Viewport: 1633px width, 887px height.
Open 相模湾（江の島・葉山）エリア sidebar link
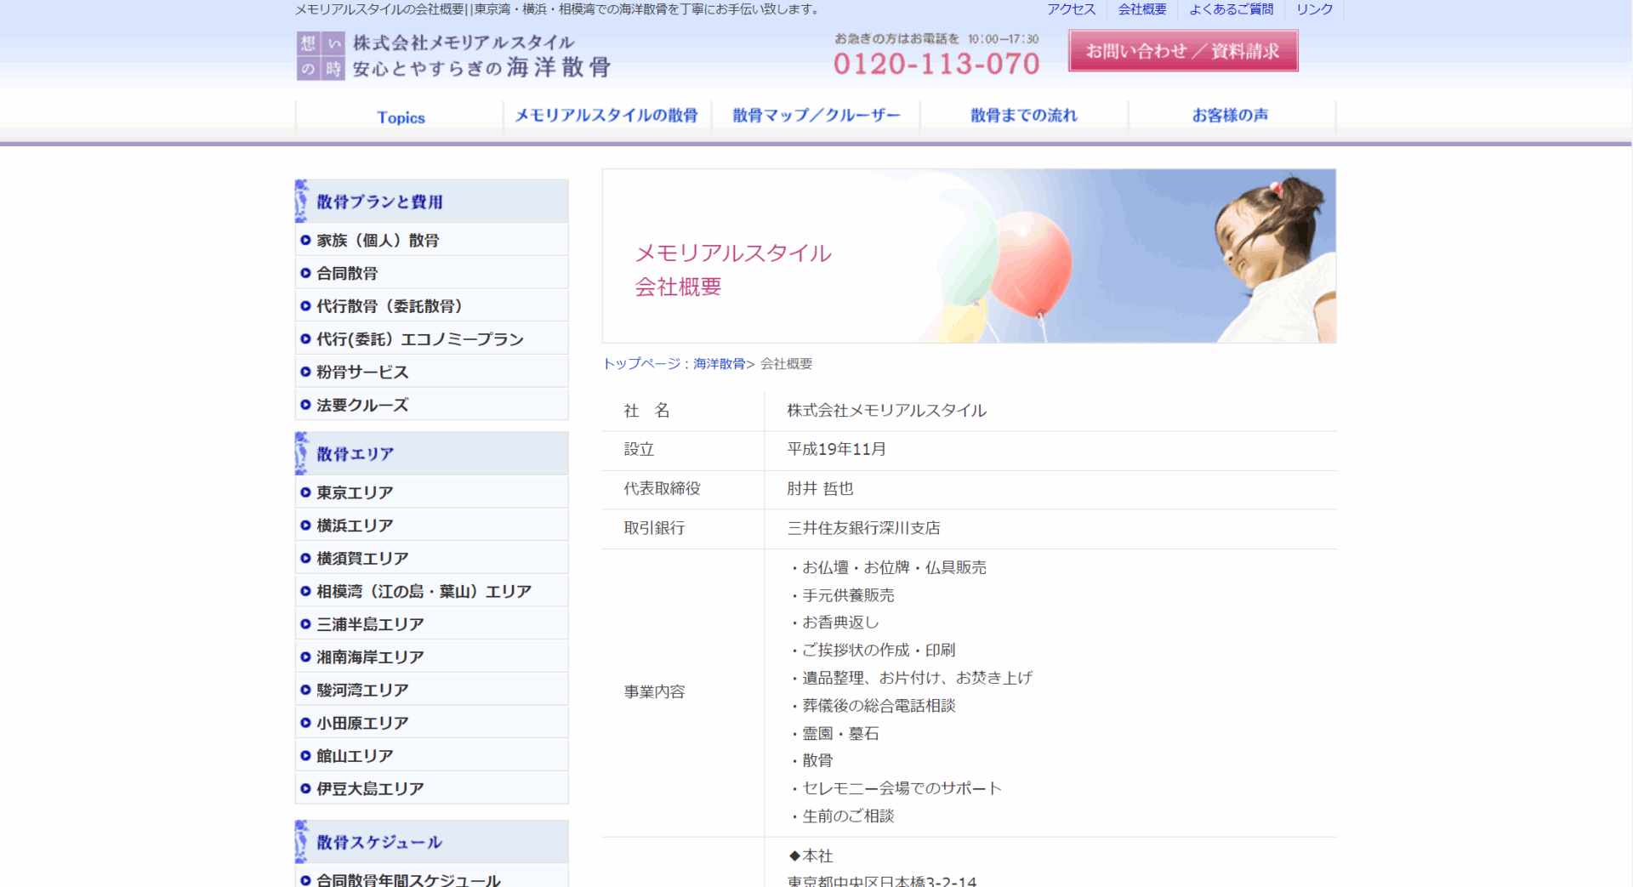tap(424, 591)
